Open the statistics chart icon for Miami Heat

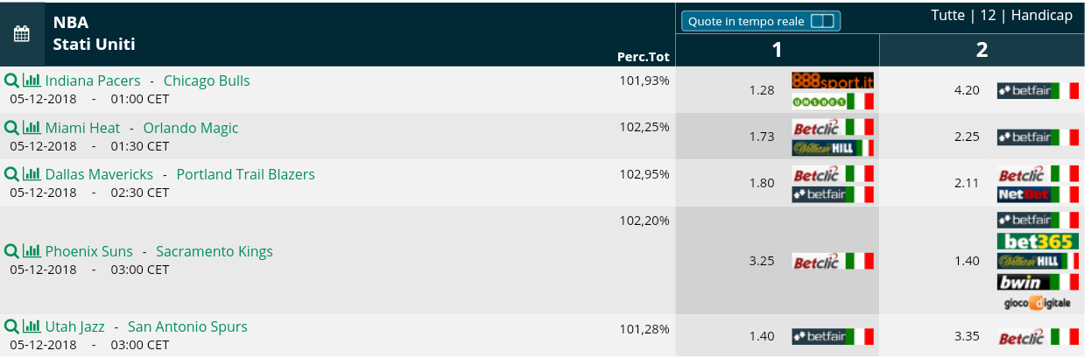32,128
